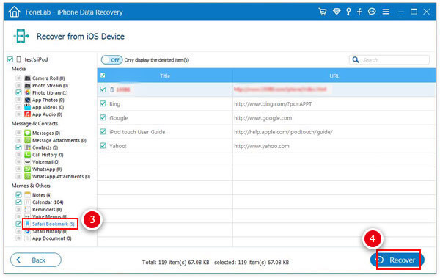
Task: Click the Safari Bookmark icon
Action: [x=28, y=224]
